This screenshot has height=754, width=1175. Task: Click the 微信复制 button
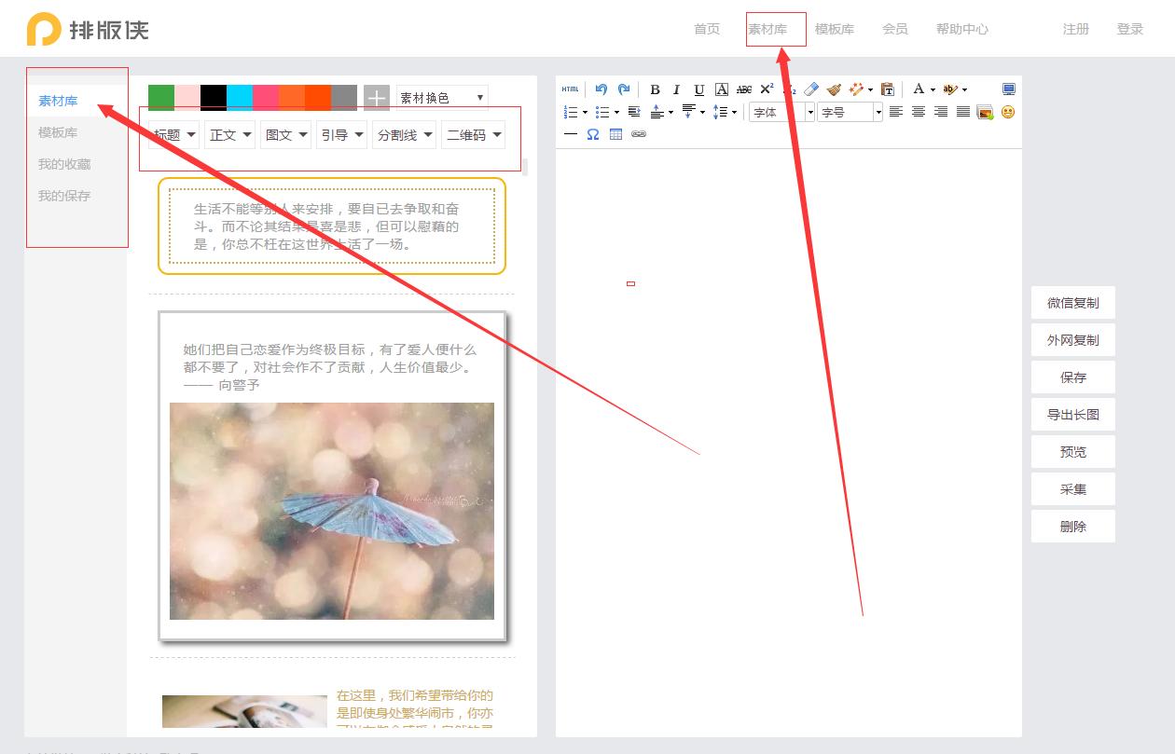click(x=1072, y=302)
